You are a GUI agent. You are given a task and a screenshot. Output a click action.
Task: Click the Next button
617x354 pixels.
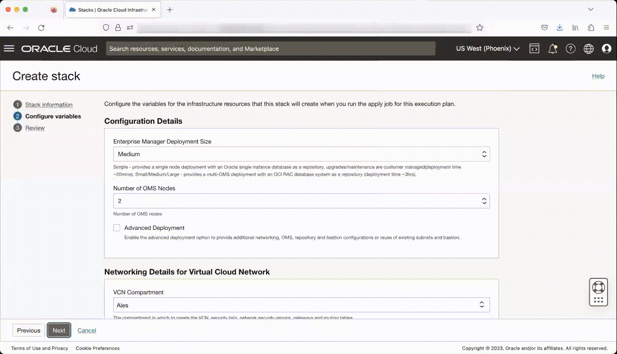pos(59,330)
